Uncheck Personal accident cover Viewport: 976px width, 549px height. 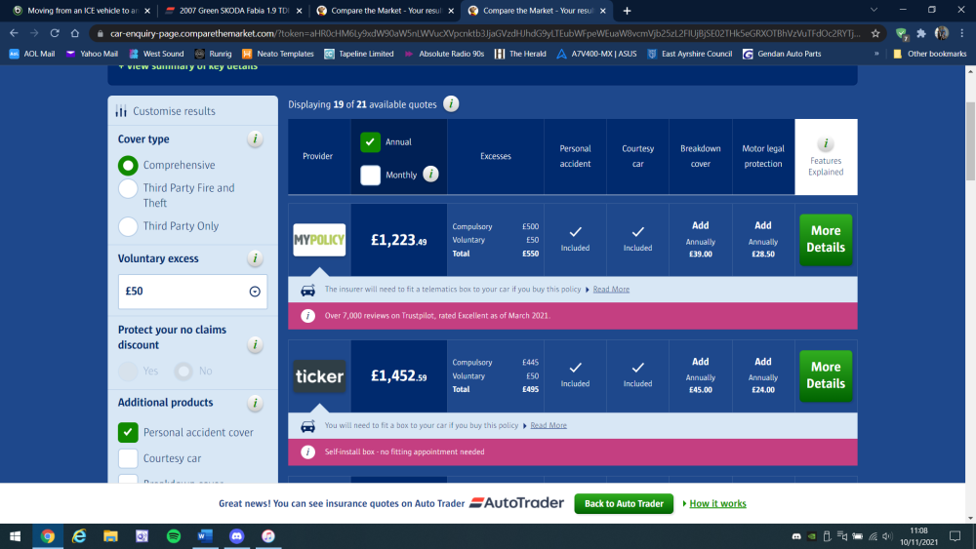pyautogui.click(x=128, y=432)
